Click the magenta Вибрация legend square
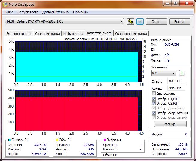Screen dimensions: 196x161 [x=105, y=140]
